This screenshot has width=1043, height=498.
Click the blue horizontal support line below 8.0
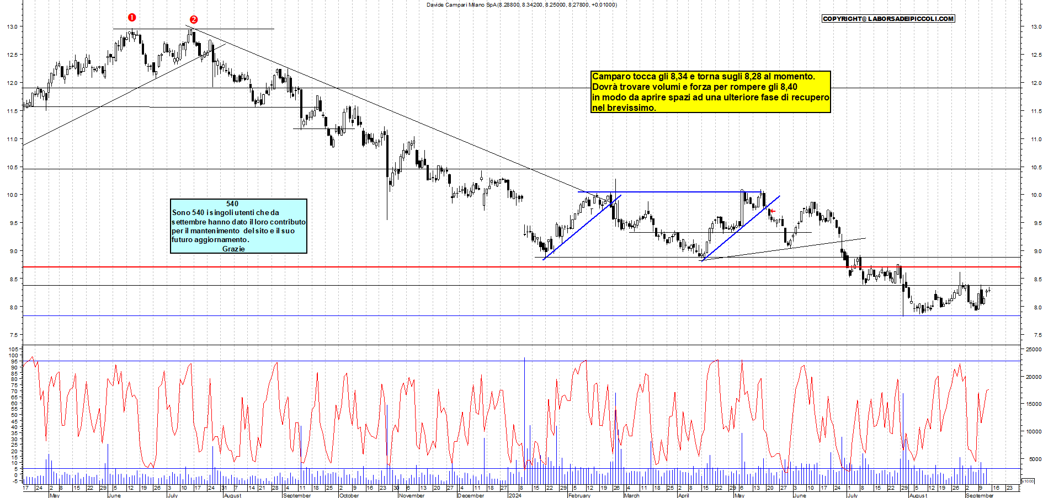(521, 316)
